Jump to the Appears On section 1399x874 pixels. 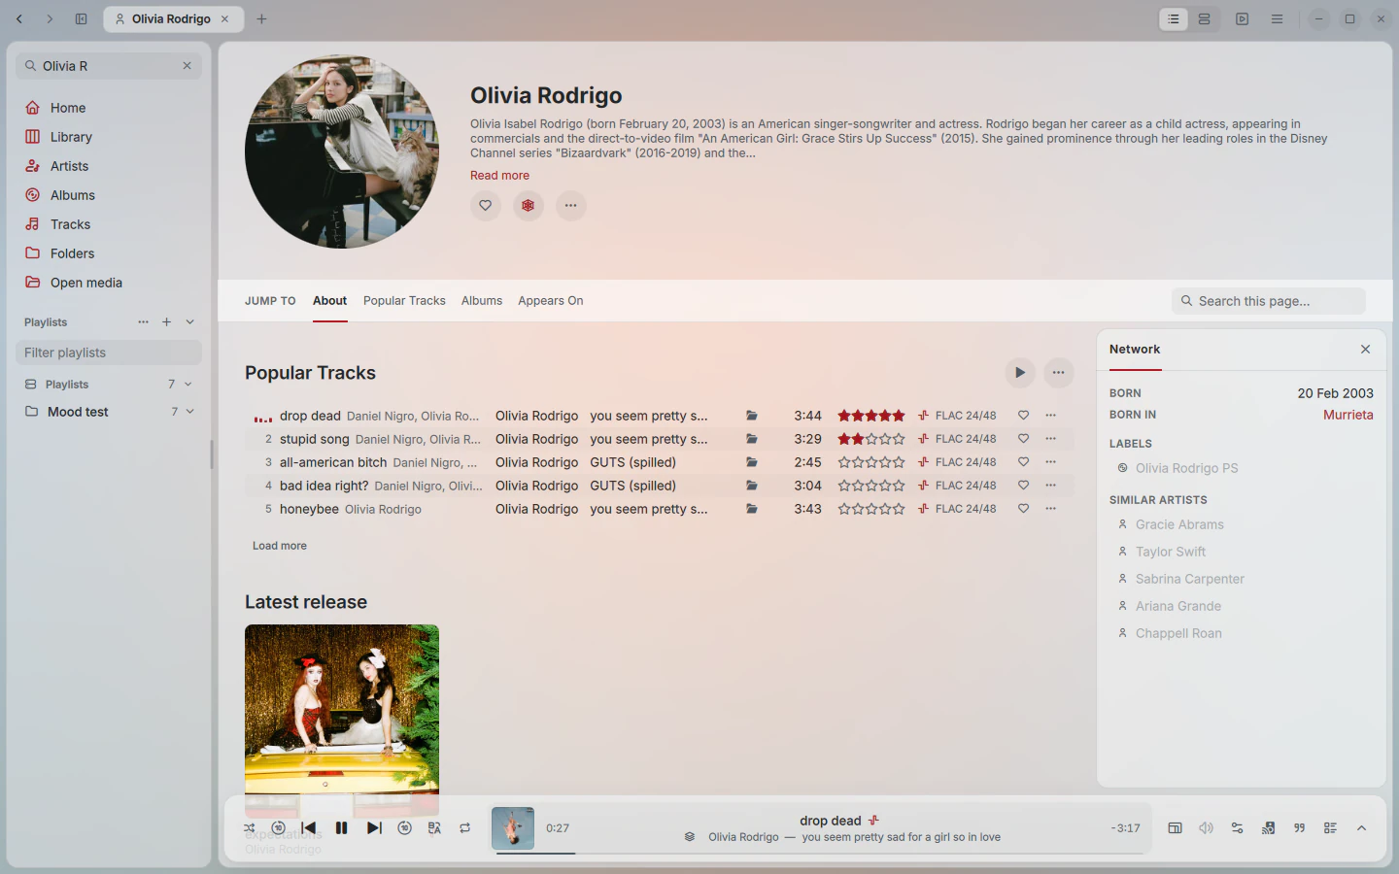click(x=551, y=301)
